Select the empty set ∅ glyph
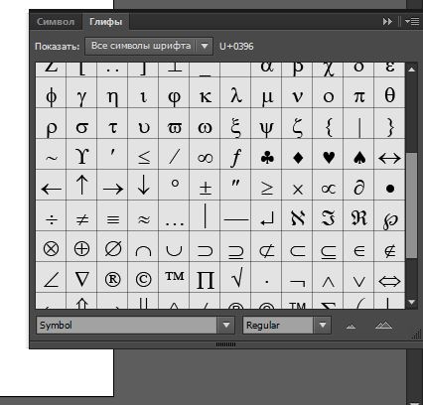Viewport: 423px width, 405px height. 112,247
